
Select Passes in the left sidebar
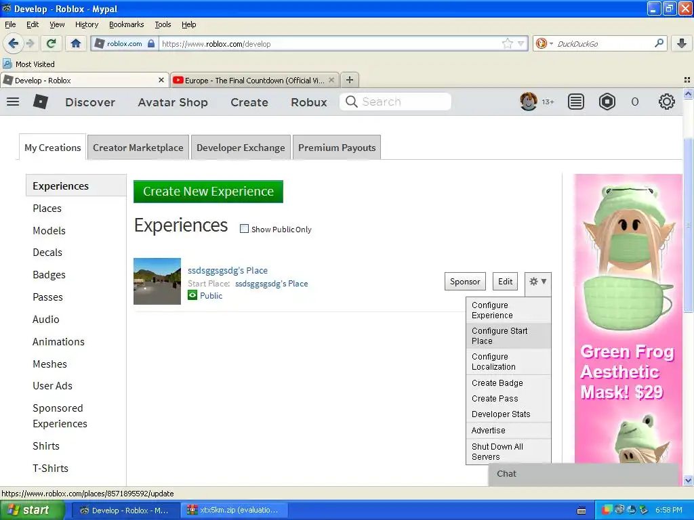48,297
